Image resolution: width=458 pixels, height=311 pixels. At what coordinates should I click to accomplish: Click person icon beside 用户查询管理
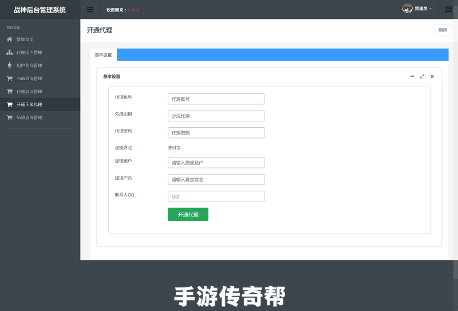click(x=10, y=65)
